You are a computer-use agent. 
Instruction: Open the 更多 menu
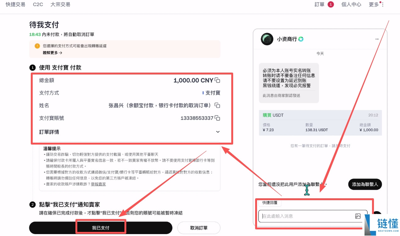pyautogui.click(x=374, y=4)
